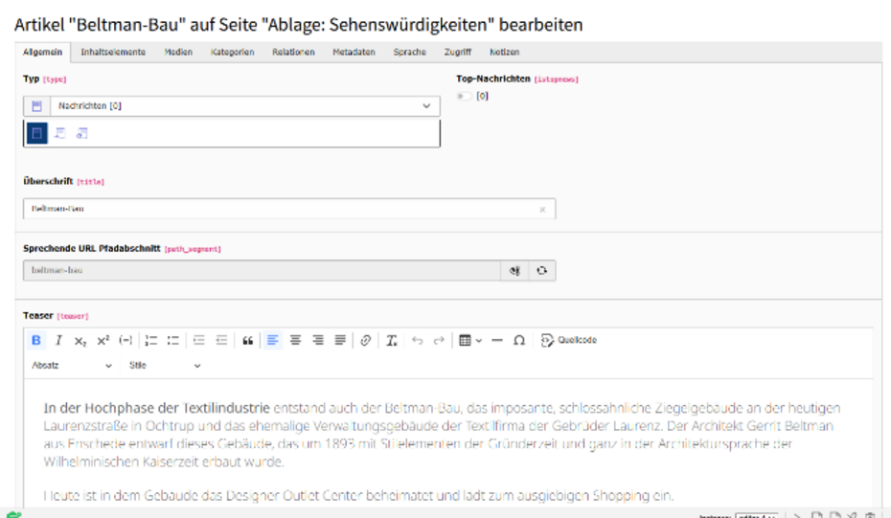
Task: Open the Typ dropdown showing Nachrichten
Action: point(231,106)
